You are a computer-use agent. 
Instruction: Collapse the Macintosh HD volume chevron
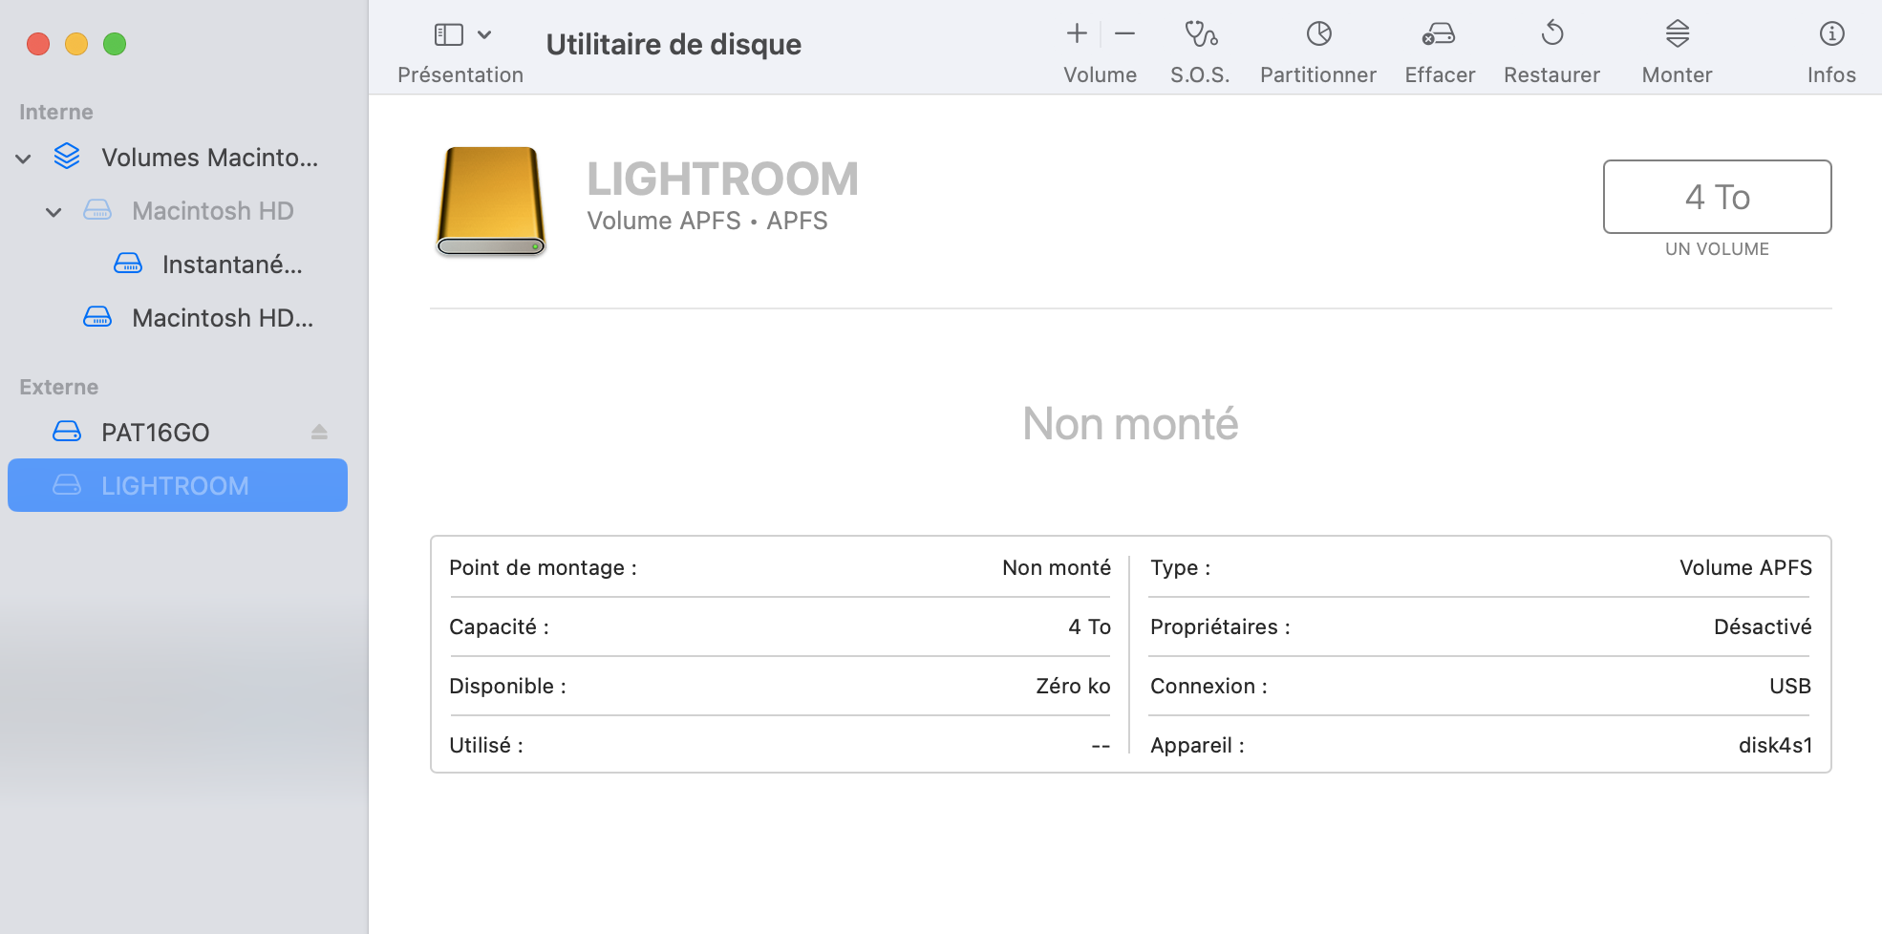pyautogui.click(x=54, y=212)
